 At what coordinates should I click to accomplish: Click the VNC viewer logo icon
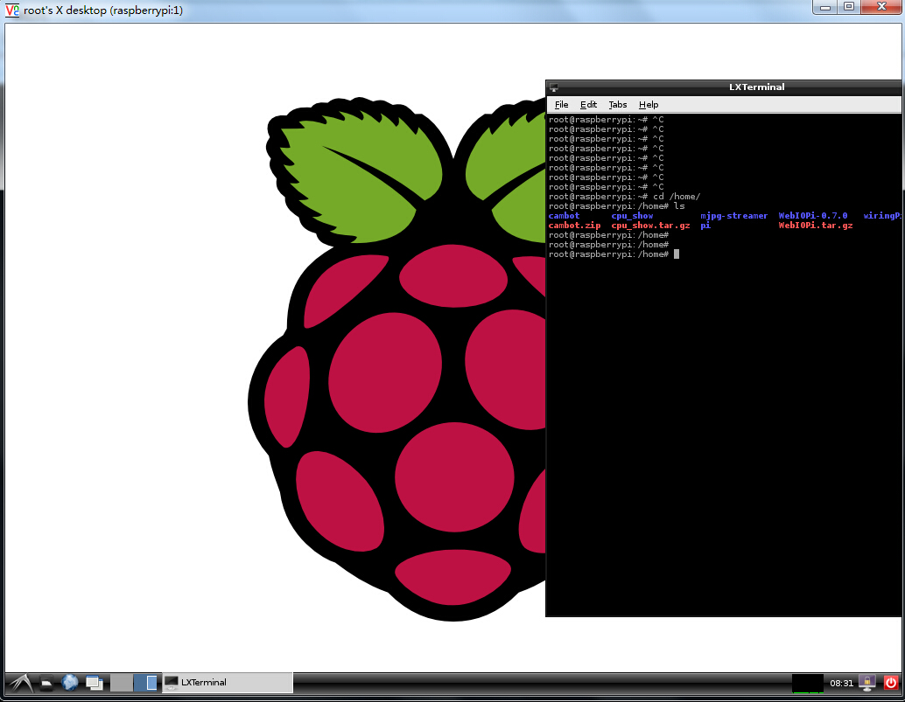pyautogui.click(x=12, y=10)
